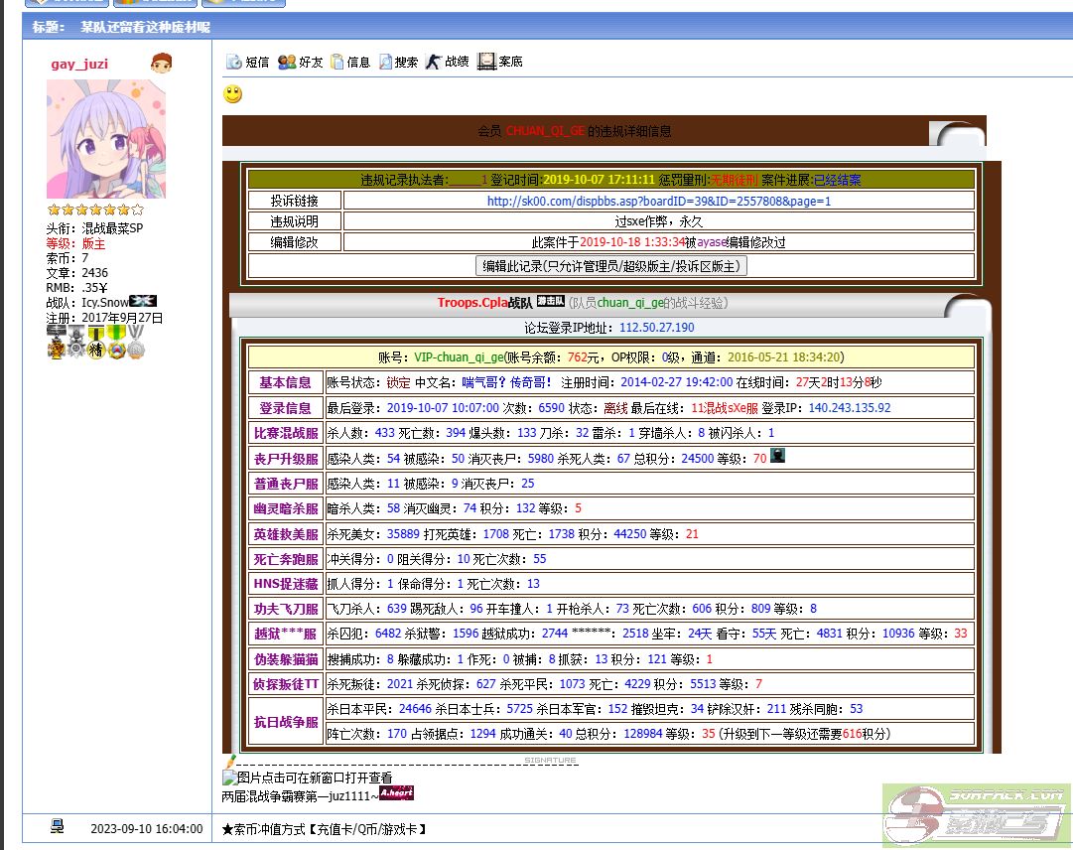The height and width of the screenshot is (850, 1073).
Task: Click the user face icon beside gay_juzi
Action: point(161,64)
